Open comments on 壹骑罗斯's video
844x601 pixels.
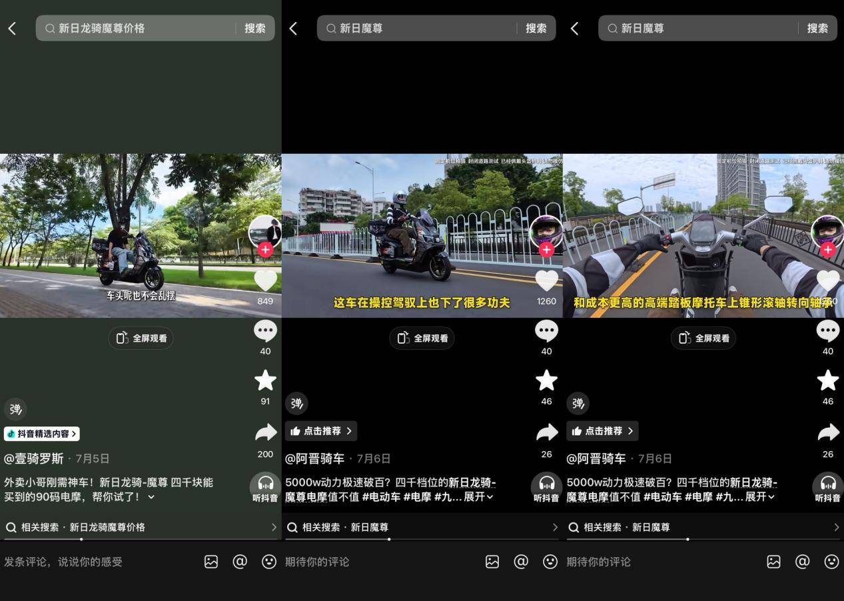coord(265,331)
